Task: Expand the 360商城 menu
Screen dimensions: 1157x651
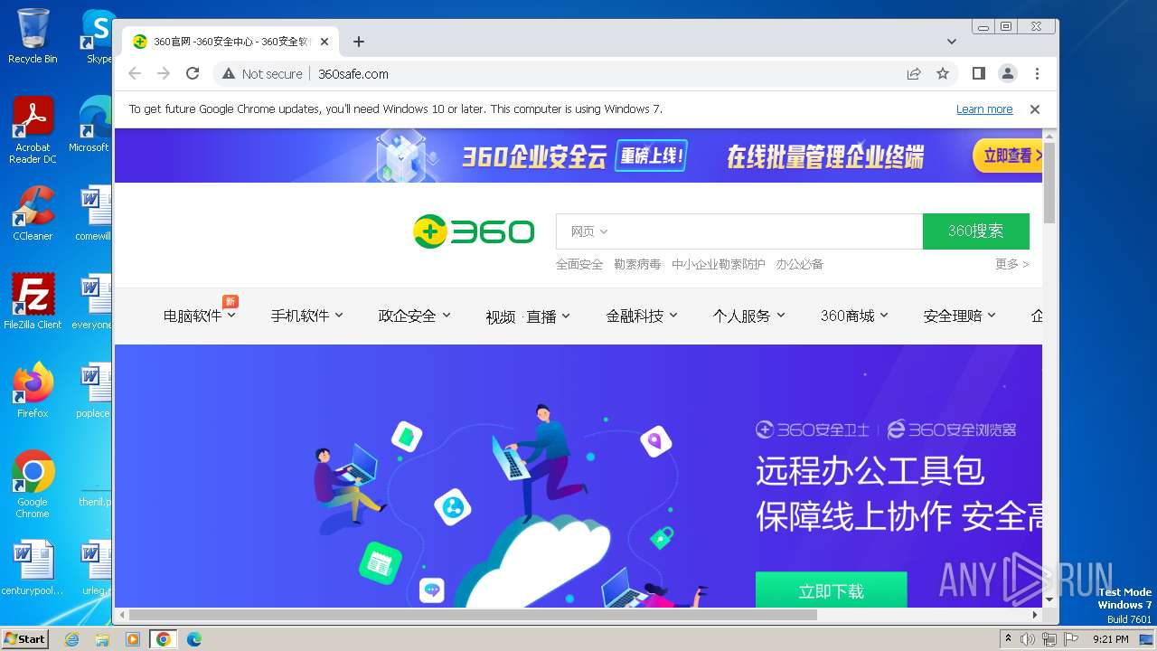Action: [854, 316]
